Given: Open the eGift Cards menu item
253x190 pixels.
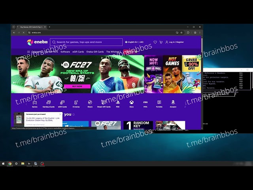Looking at the screenshot, I should click(x=78, y=52).
